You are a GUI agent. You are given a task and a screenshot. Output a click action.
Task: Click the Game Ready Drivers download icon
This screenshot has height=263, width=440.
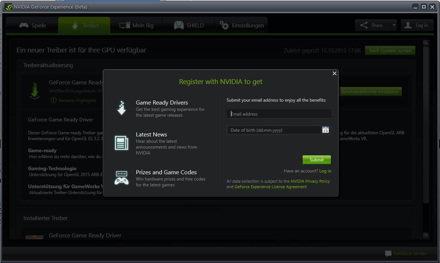pyautogui.click(x=122, y=108)
